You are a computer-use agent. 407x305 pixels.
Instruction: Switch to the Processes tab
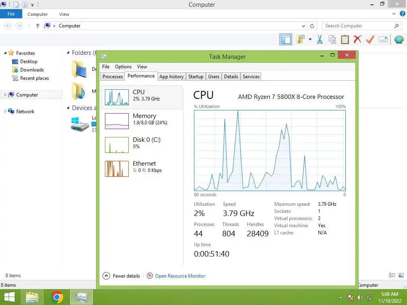click(x=112, y=77)
